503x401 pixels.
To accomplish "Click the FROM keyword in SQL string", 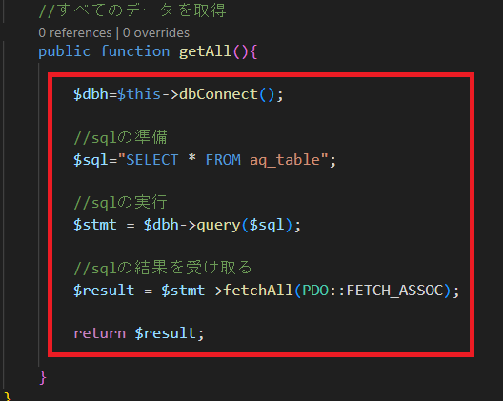I will coord(223,160).
